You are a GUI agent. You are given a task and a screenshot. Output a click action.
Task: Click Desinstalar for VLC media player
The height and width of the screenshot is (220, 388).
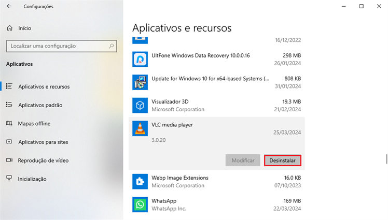283,160
